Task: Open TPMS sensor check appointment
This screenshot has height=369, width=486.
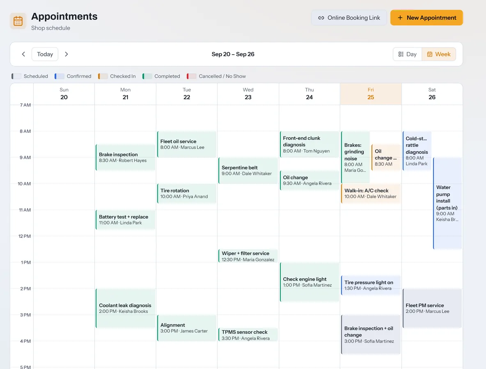Action: 248,335
